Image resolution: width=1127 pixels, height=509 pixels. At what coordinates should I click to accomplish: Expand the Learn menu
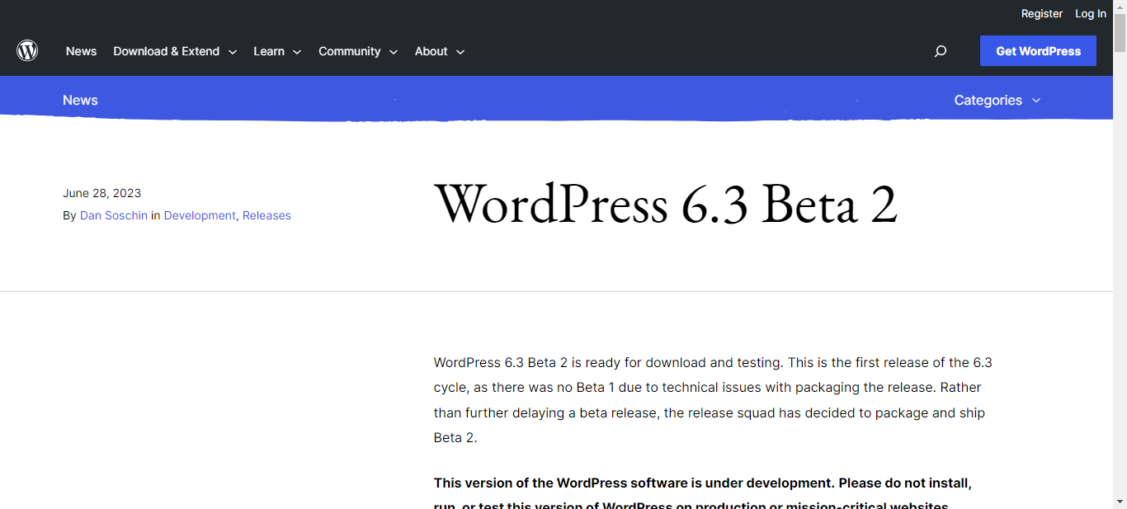[277, 51]
